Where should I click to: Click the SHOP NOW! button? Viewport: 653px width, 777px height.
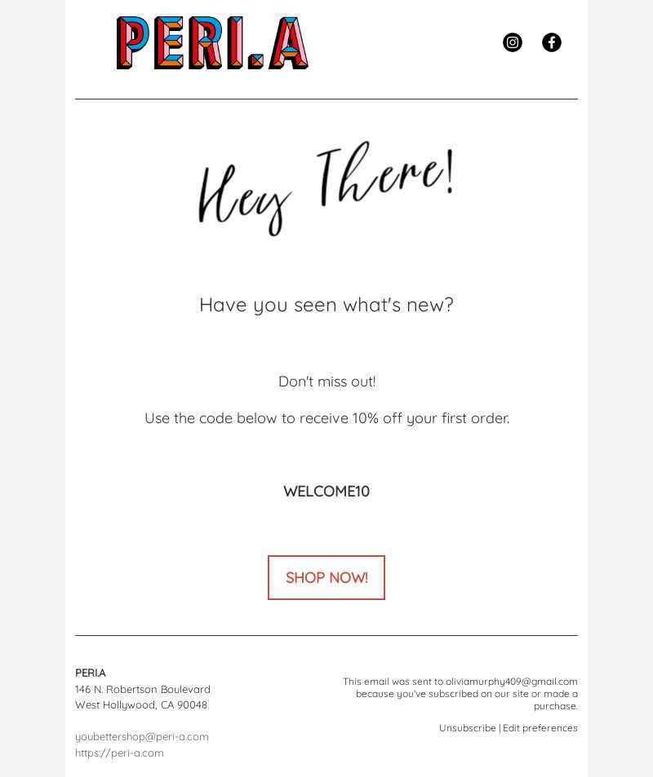[x=326, y=578]
